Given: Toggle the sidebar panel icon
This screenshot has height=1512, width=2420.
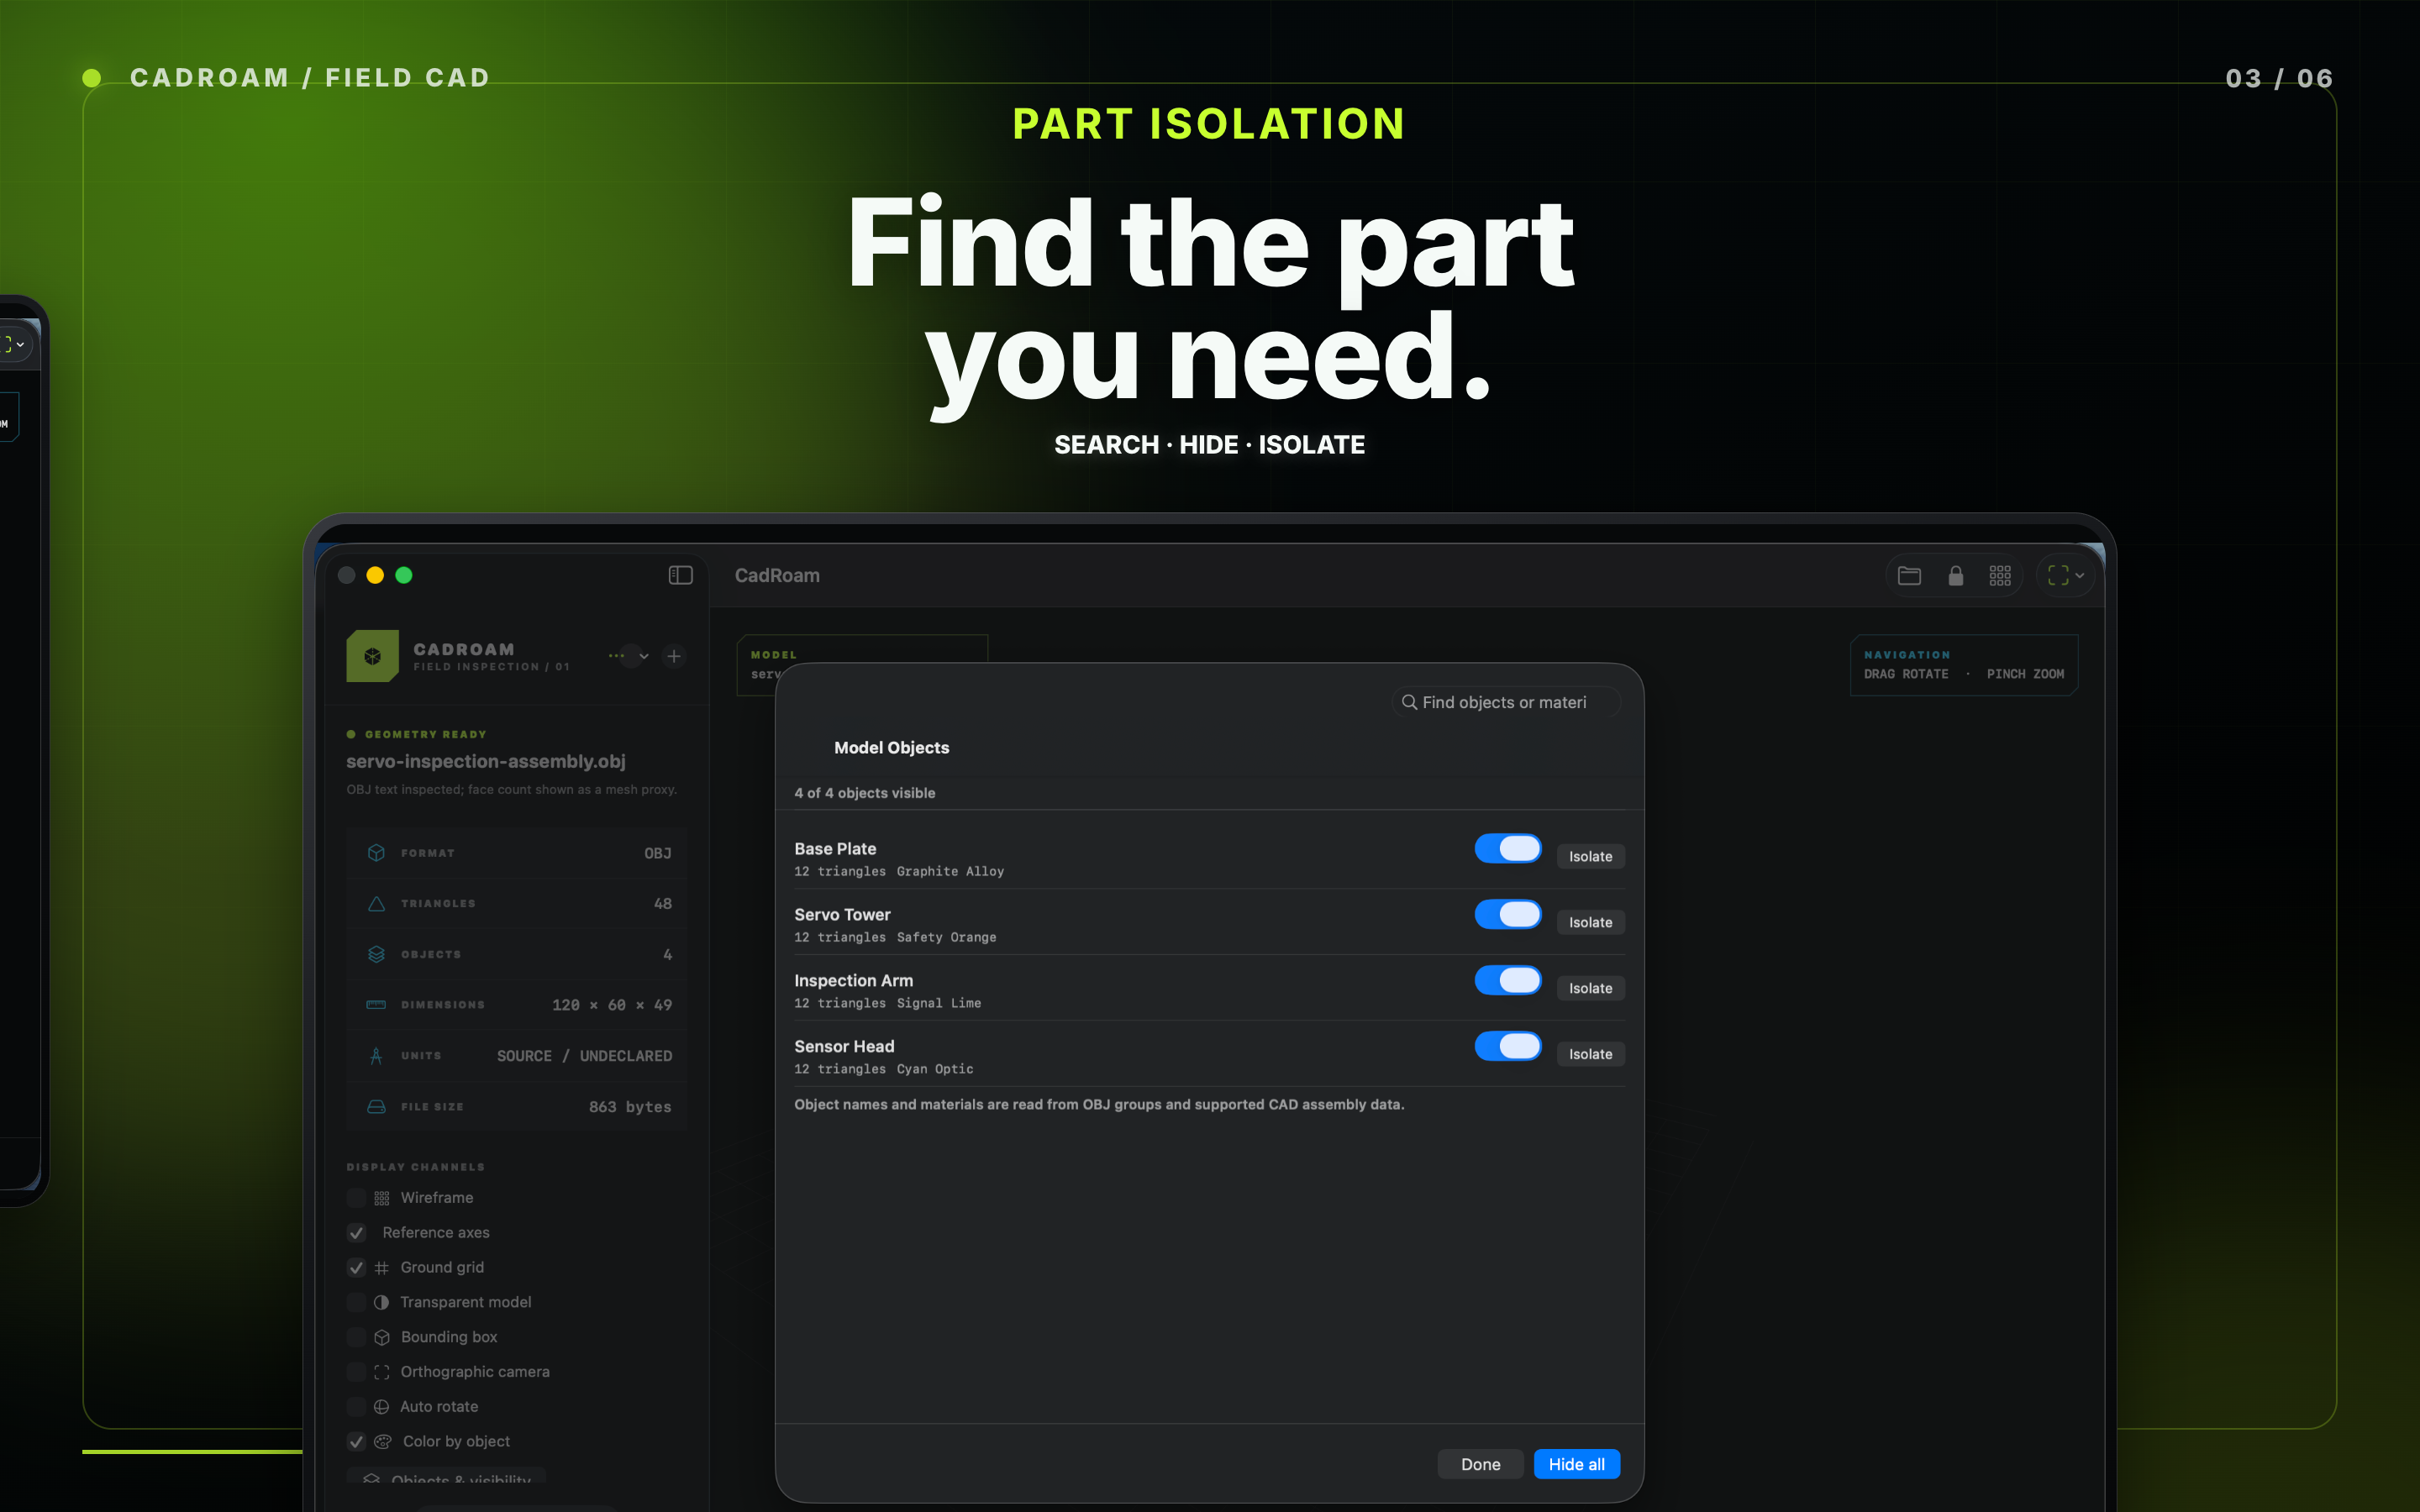Looking at the screenshot, I should pyautogui.click(x=680, y=575).
